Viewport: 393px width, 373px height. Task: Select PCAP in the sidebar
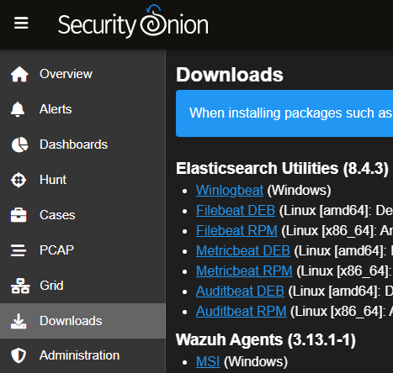click(82, 250)
